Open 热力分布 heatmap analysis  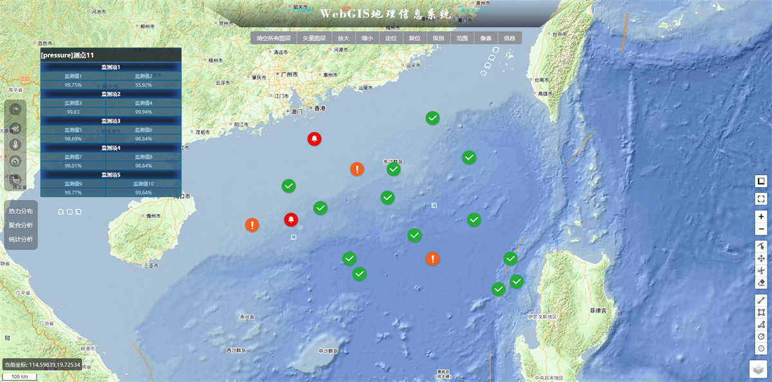(x=21, y=211)
